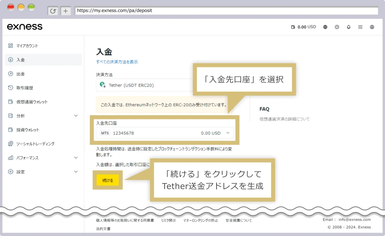This screenshot has width=385, height=236.
Task: Open the language globe icon
Action: tap(325, 27)
